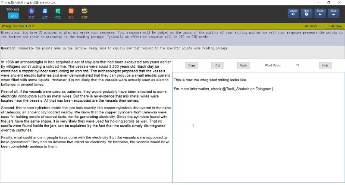Click the Writing Question 1 of 2 label
Viewport: 345px width, 185px height.
[x=18, y=26]
